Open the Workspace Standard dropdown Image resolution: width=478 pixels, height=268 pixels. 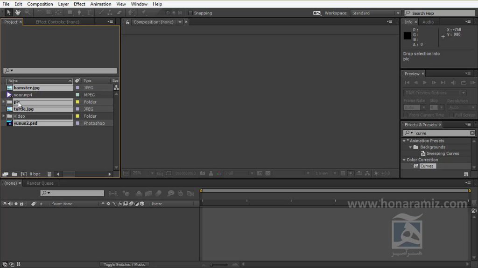tap(375, 13)
